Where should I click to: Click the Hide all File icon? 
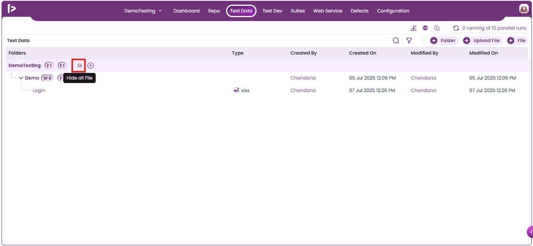[x=79, y=65]
